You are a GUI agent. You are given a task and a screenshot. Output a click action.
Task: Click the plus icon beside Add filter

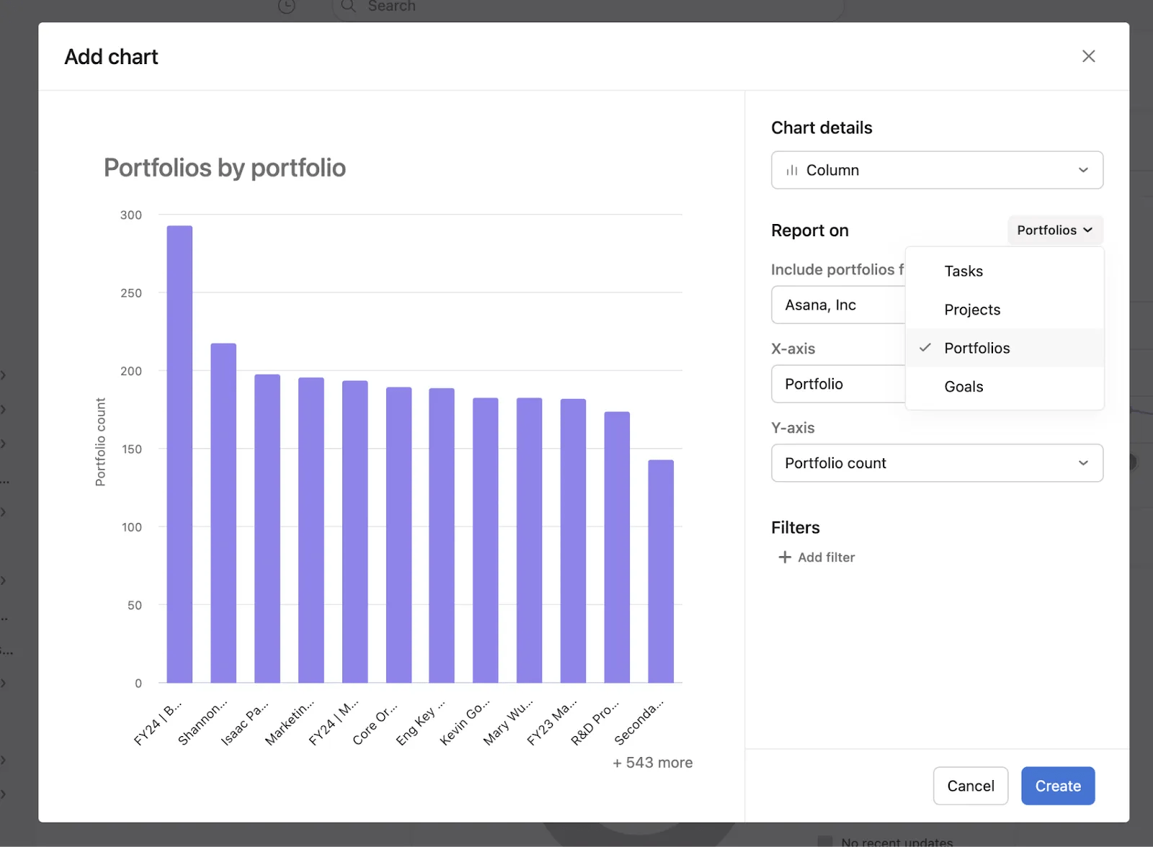(x=783, y=557)
